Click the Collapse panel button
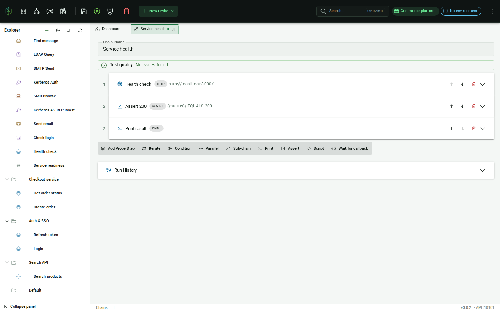 20,306
